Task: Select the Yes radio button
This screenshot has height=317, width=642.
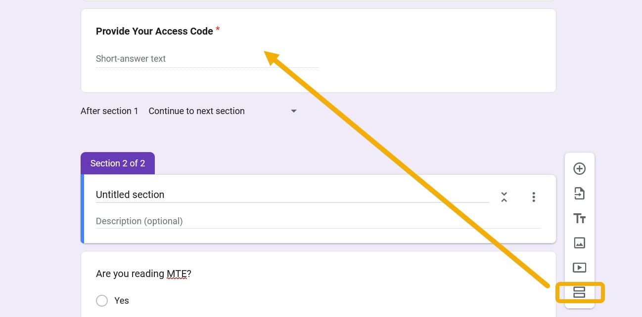Action: click(x=102, y=301)
